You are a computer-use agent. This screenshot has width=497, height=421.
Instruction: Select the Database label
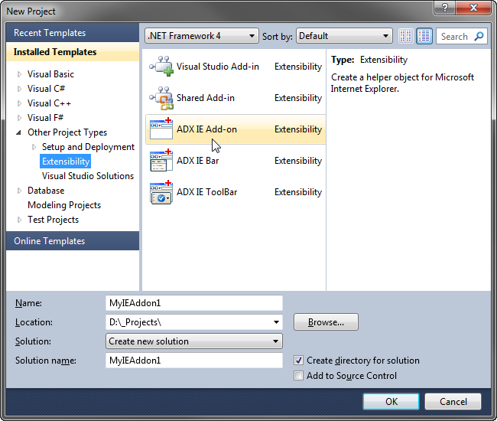[46, 191]
